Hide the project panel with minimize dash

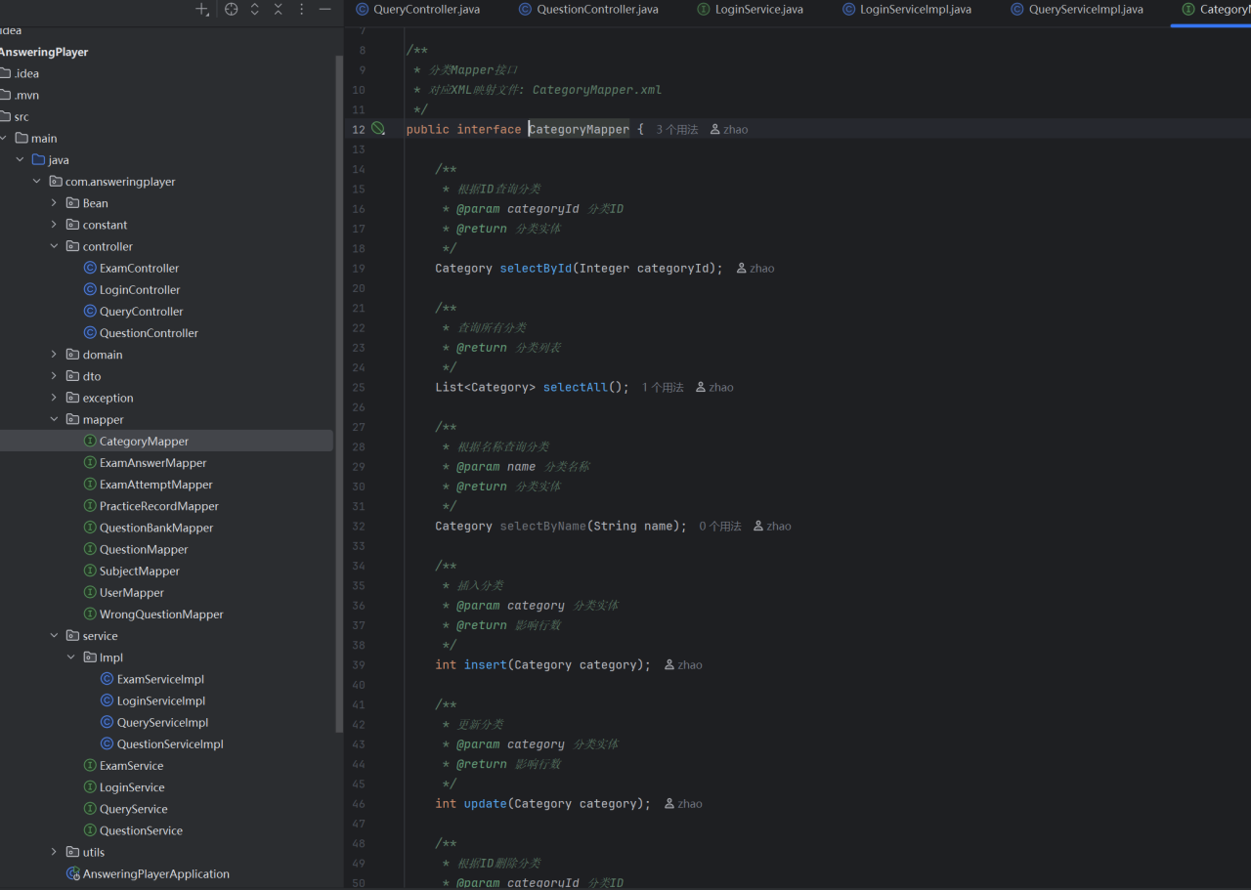click(x=325, y=9)
